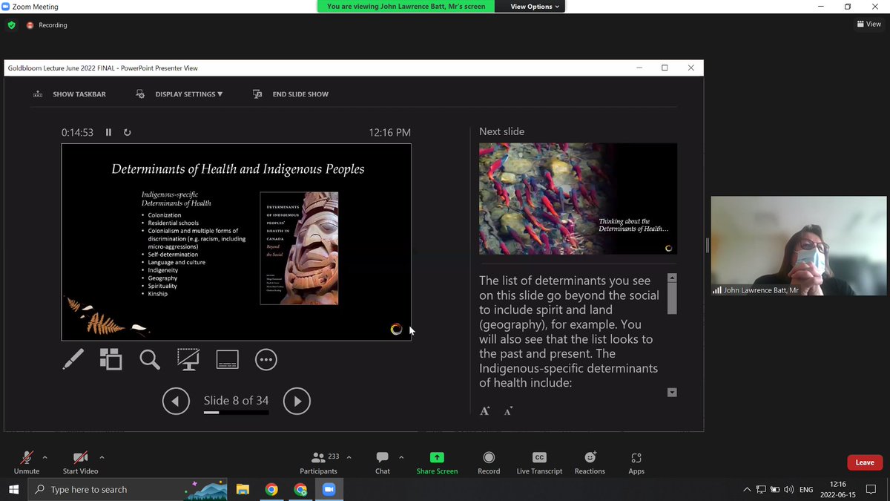Click SHOW TASKBAR in Presenter View
This screenshot has height=501, width=890.
point(70,94)
